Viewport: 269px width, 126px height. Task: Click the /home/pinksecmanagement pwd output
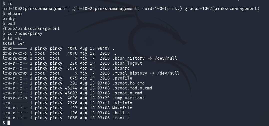31,28
